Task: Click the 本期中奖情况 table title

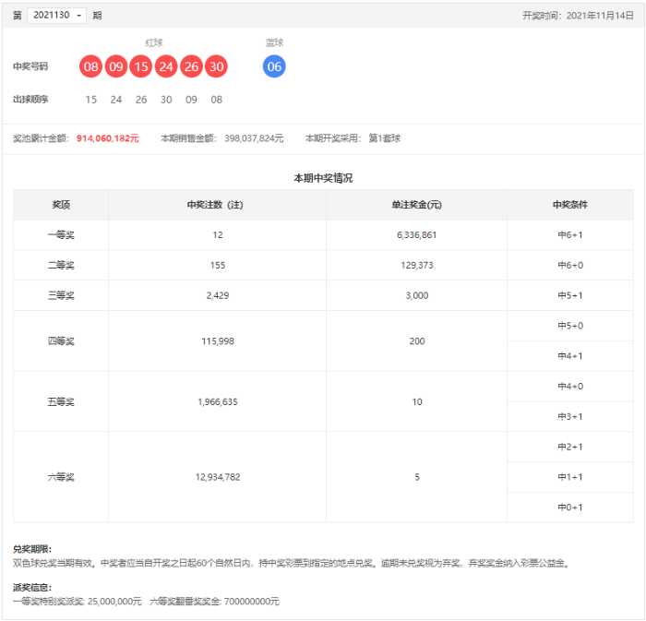Action: 323,177
